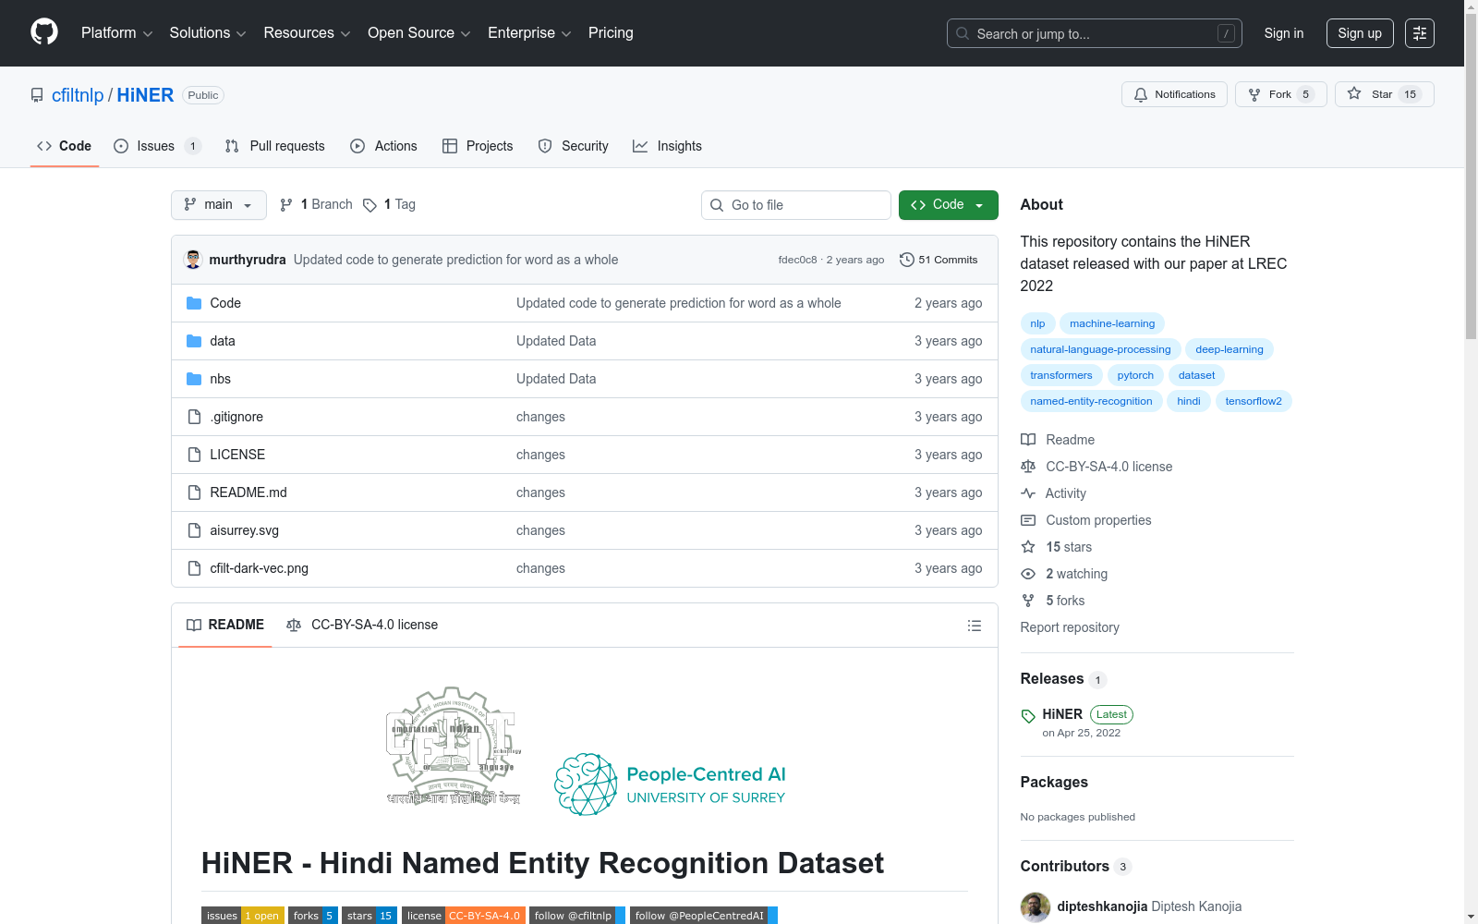1478x924 pixels.
Task: Click the commit history clock icon
Action: tap(907, 260)
